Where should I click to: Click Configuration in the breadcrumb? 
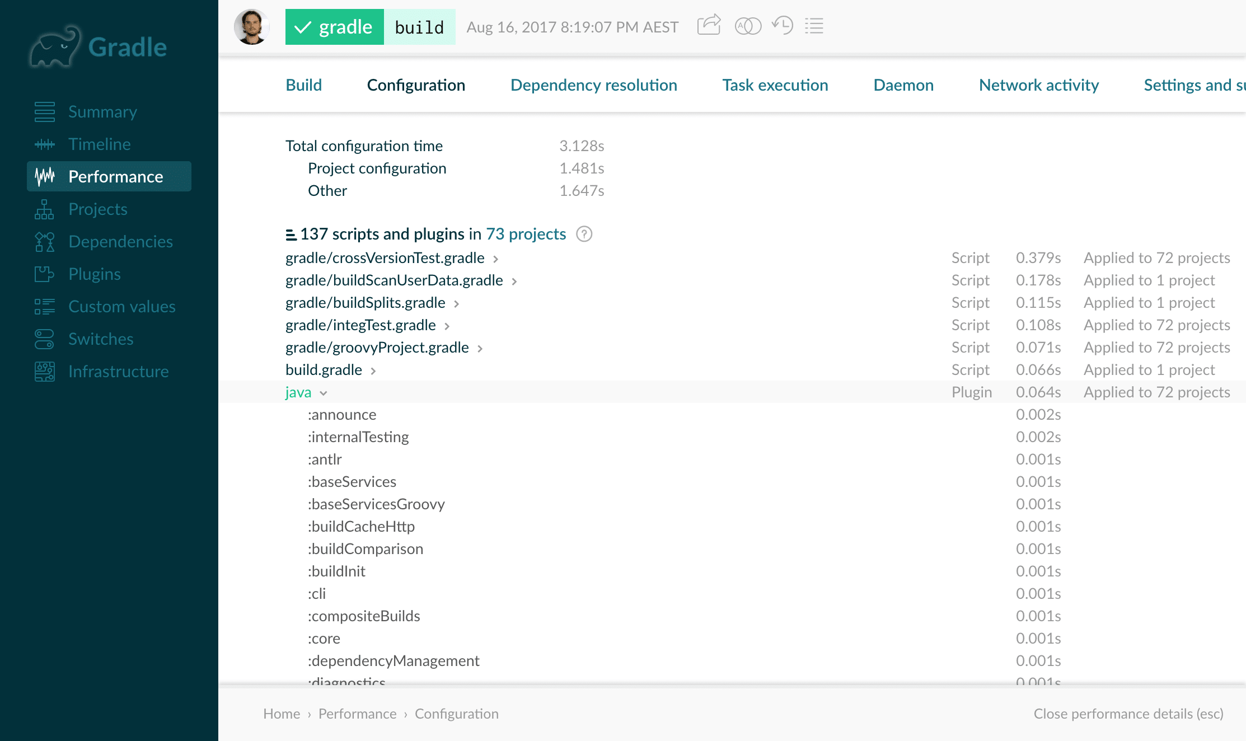point(457,714)
